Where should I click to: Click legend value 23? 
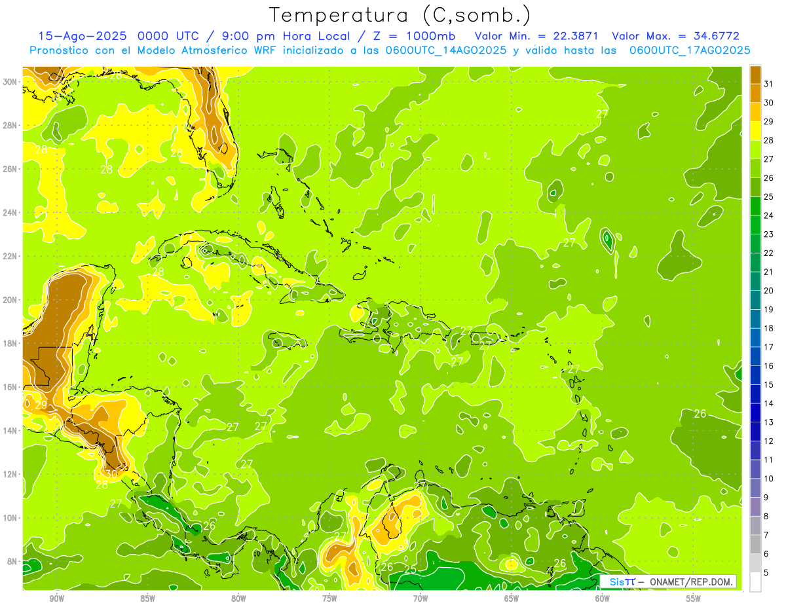(x=769, y=234)
